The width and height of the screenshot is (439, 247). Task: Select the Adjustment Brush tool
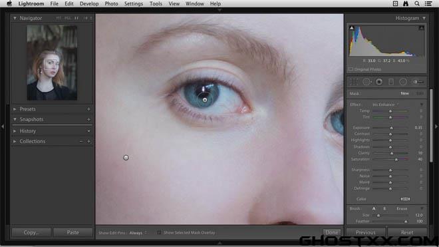coord(418,82)
